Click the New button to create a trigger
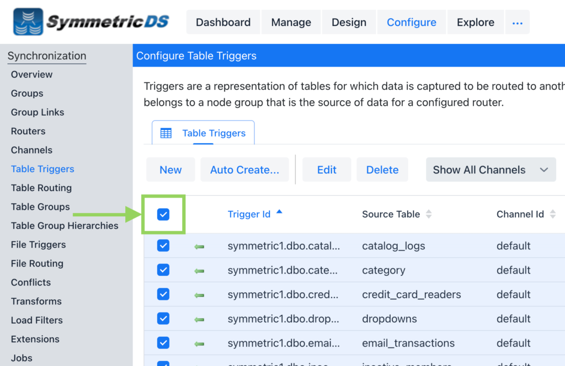Image resolution: width=565 pixels, height=366 pixels. click(170, 170)
